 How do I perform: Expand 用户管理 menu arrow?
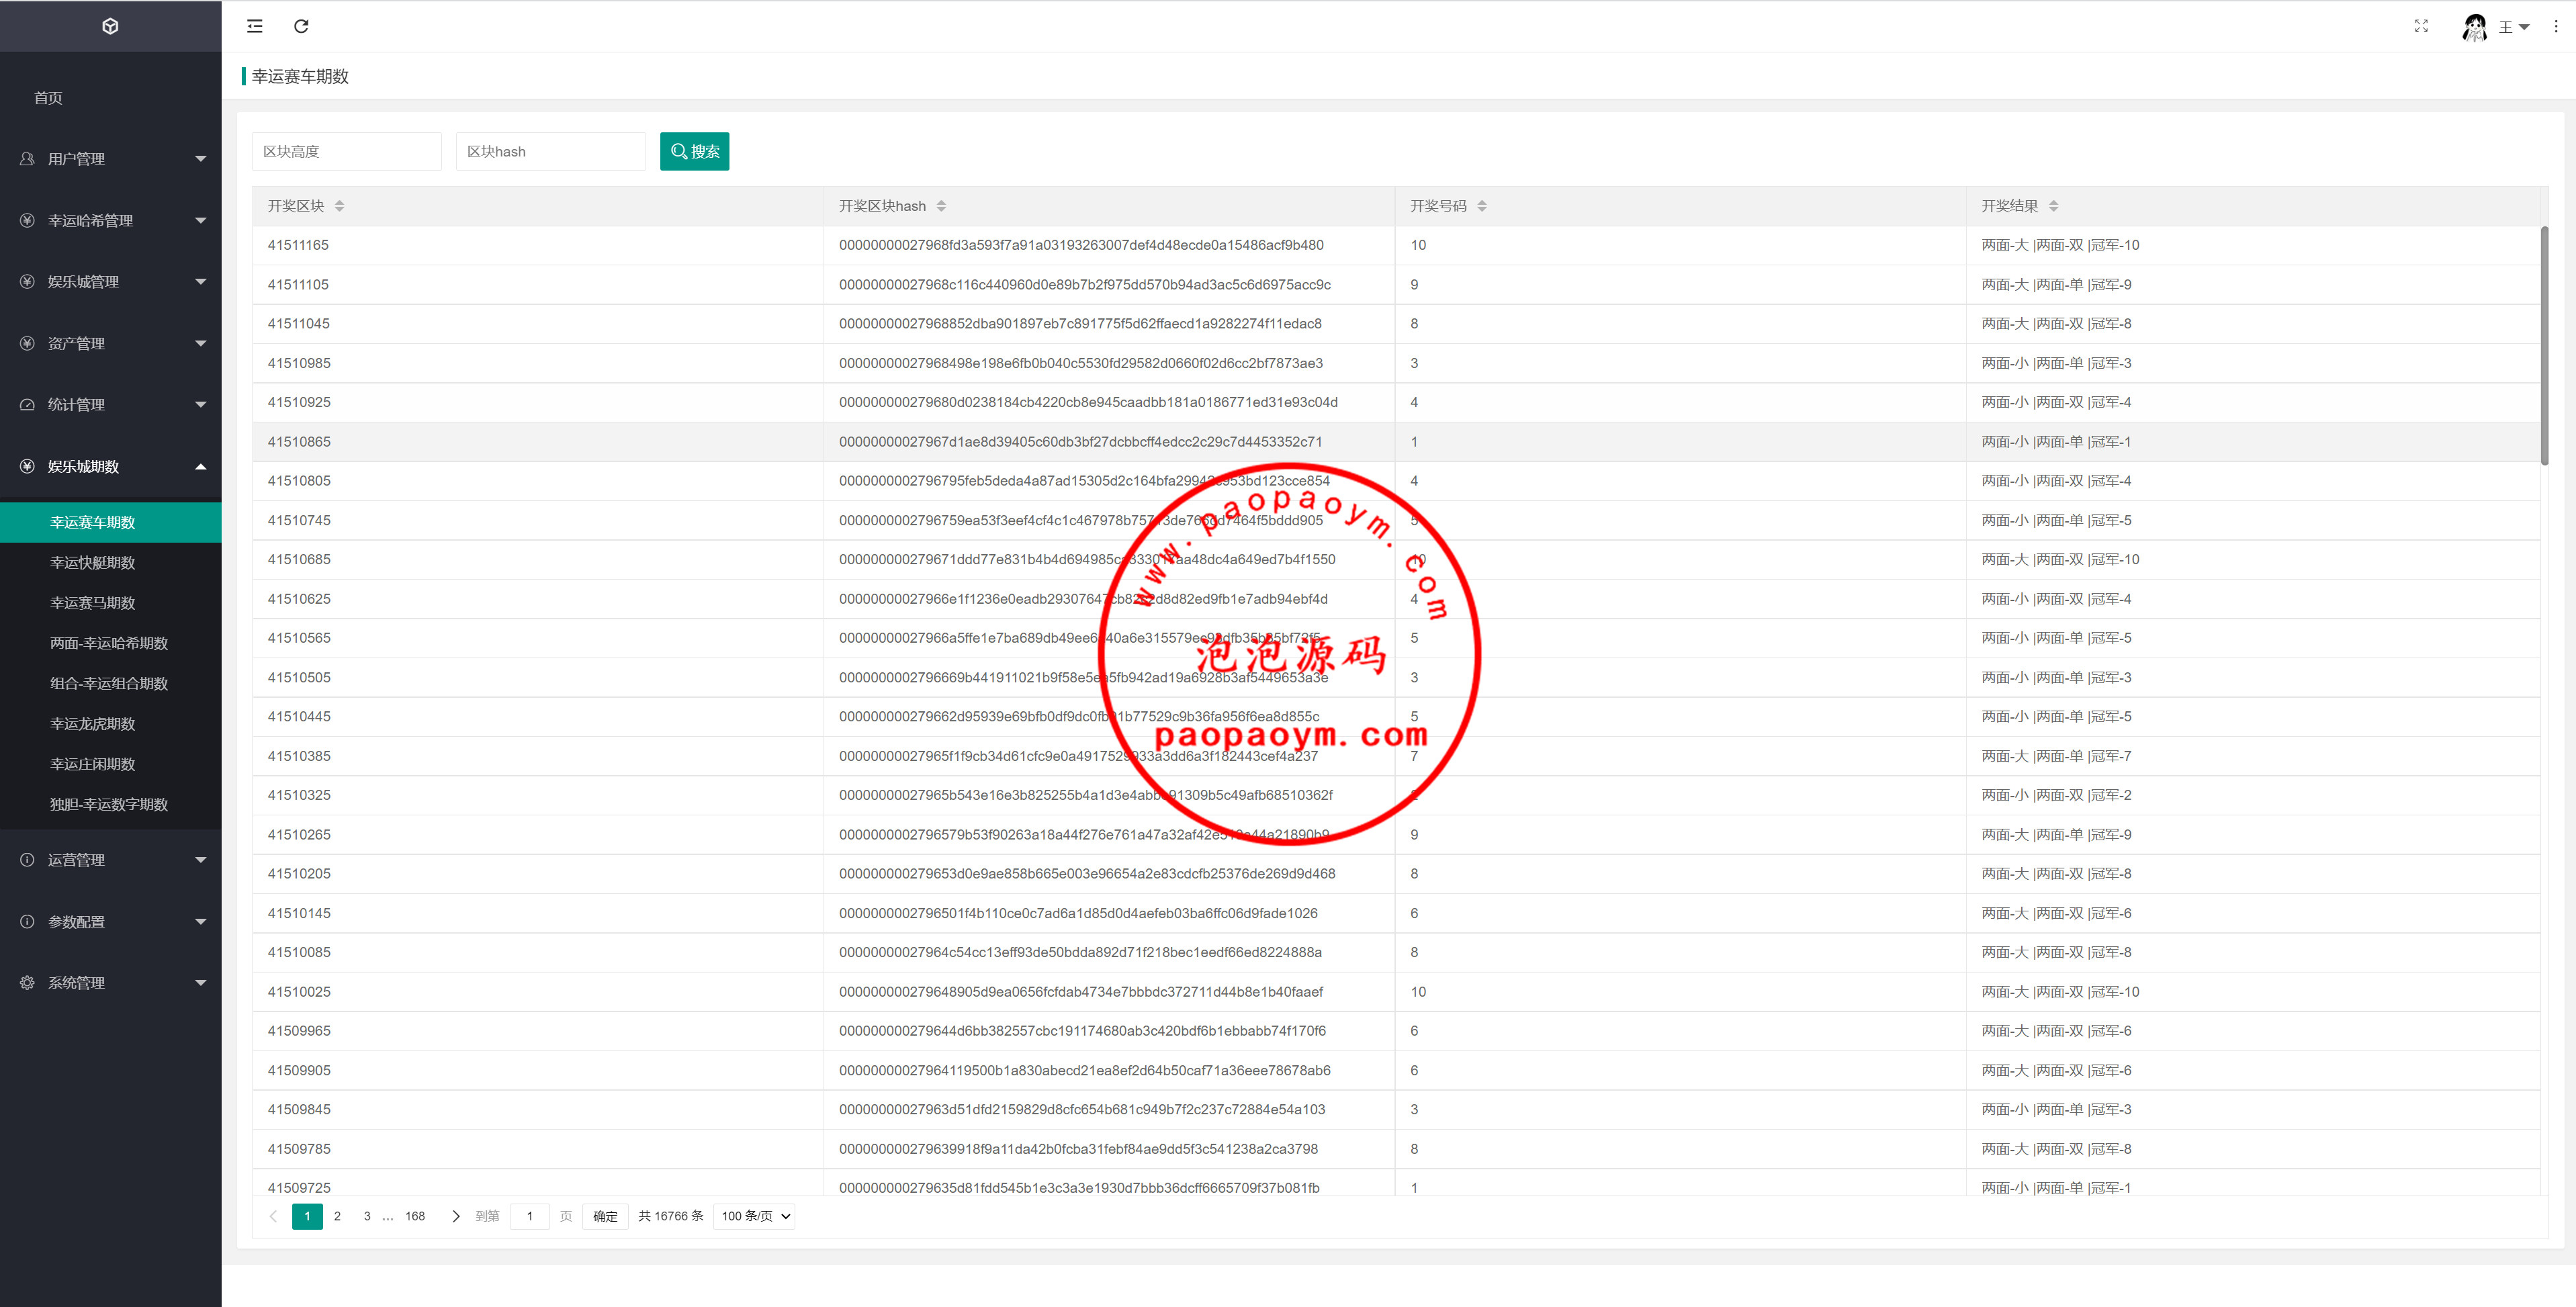coord(201,159)
